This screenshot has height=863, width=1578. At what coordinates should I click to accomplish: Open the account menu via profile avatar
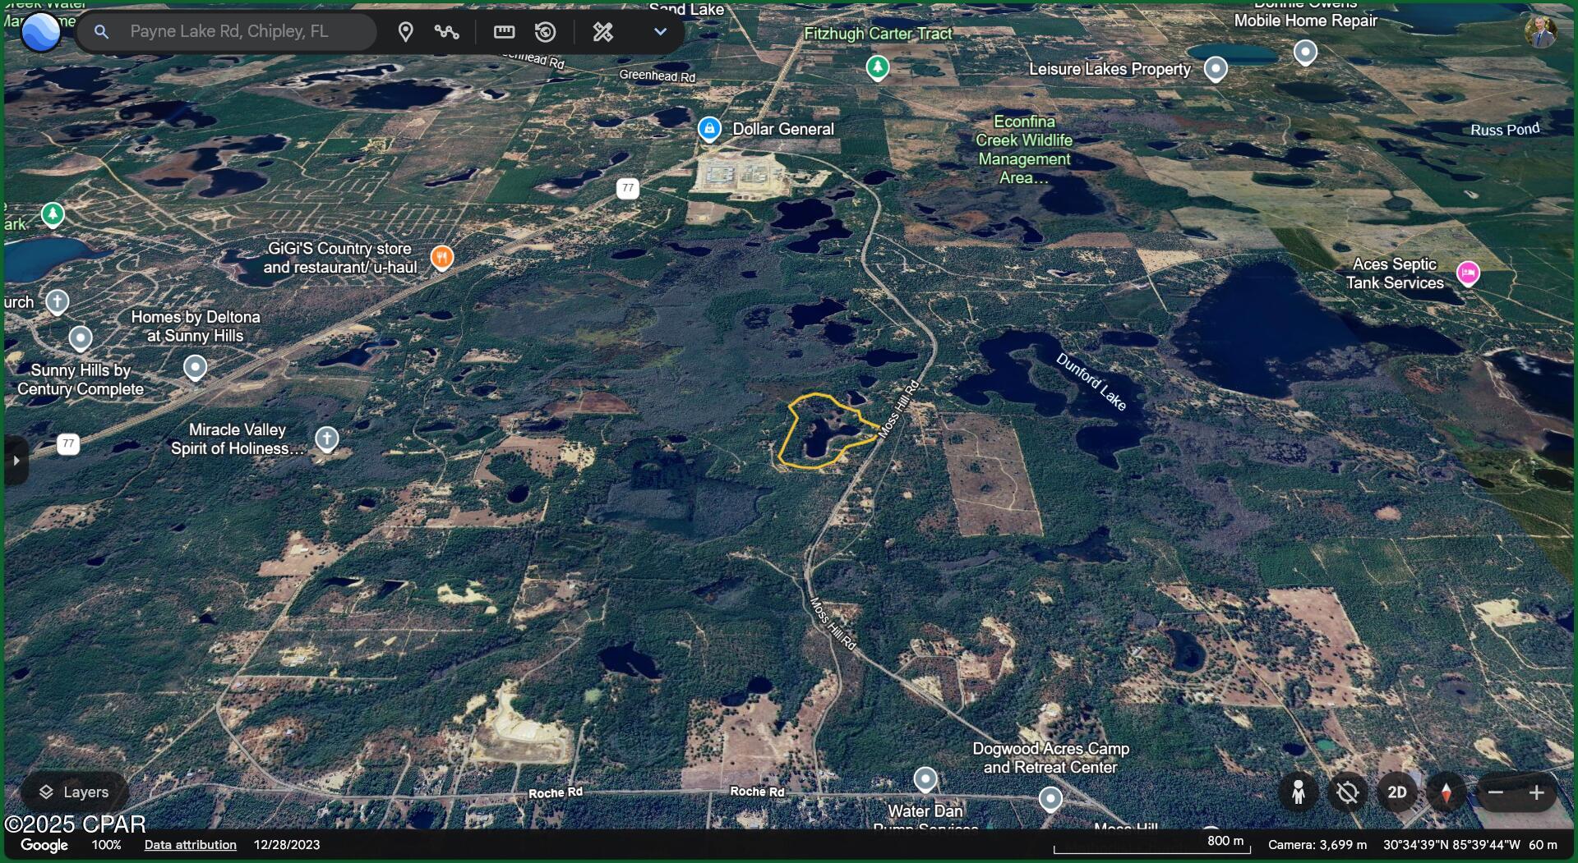(x=1543, y=31)
